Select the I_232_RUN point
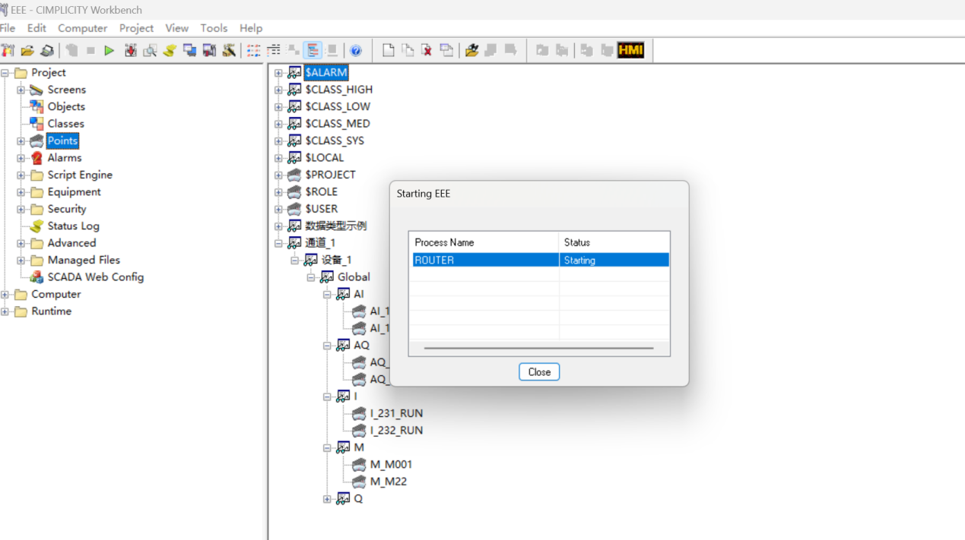 click(396, 431)
